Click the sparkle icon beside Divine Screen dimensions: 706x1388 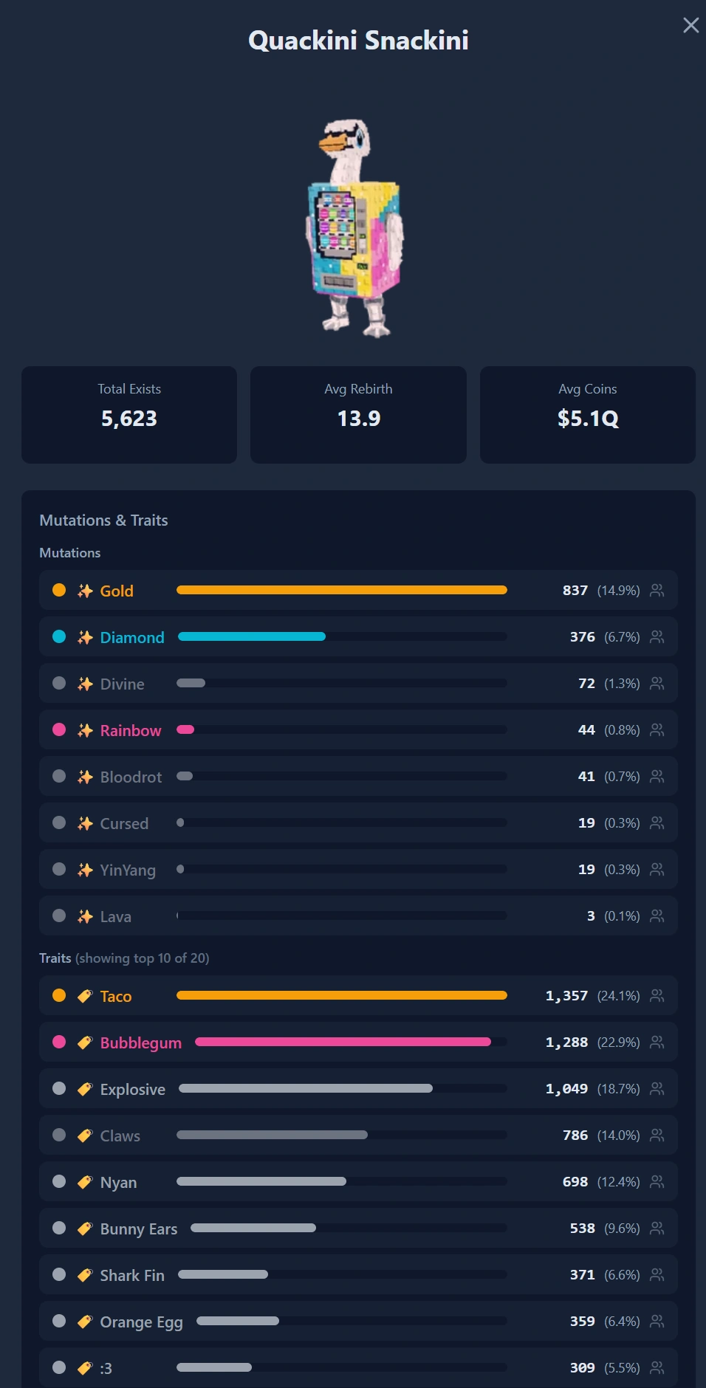pyautogui.click(x=85, y=684)
